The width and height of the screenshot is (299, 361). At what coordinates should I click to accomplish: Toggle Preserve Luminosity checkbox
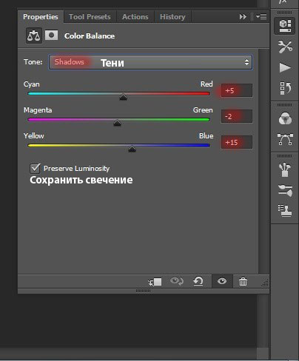(35, 168)
